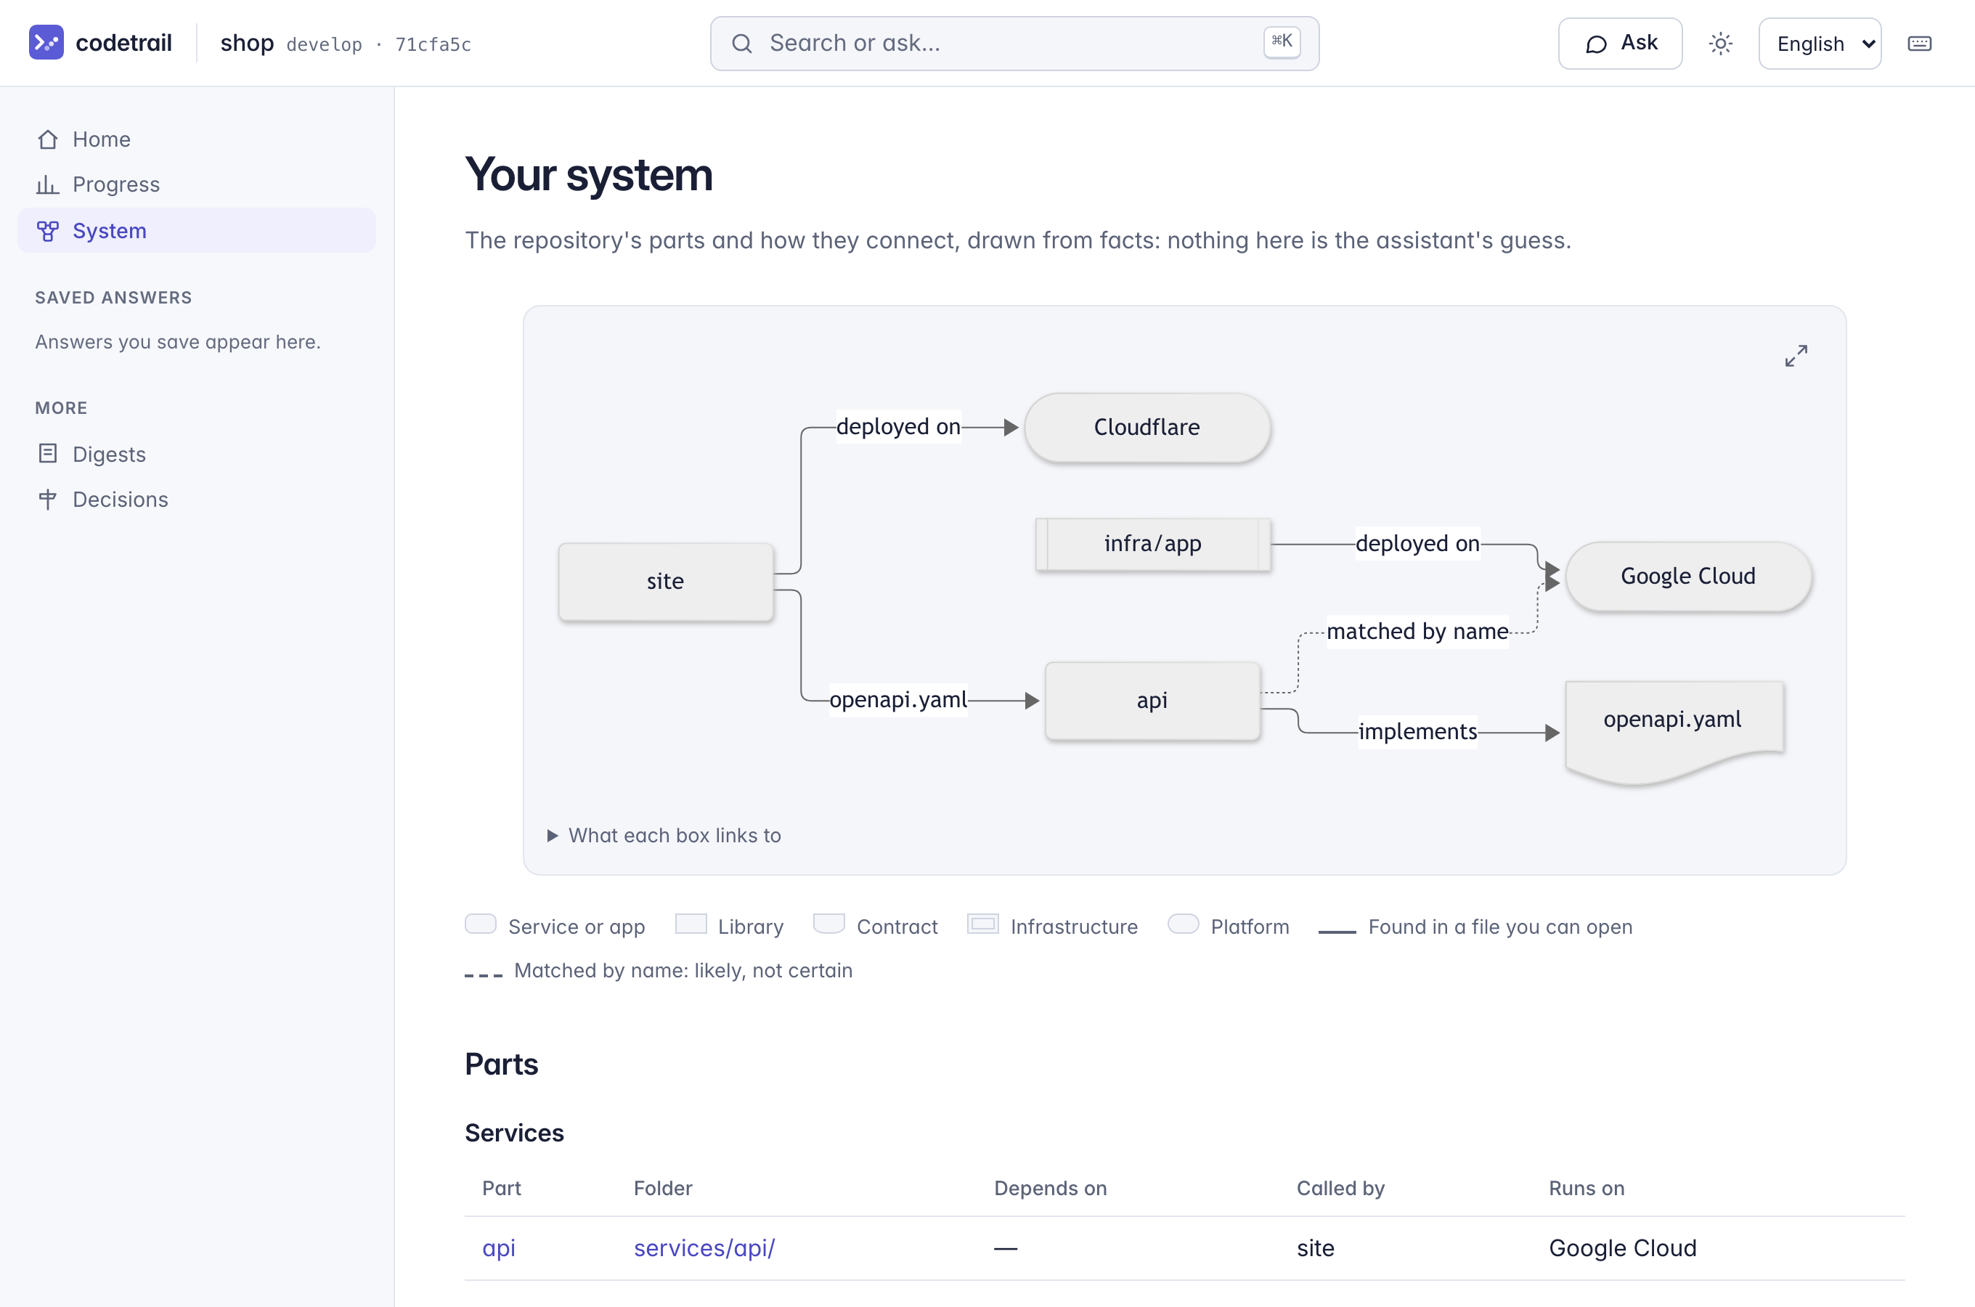Click the 'Called by' column header
The image size is (1975, 1307).
[x=1340, y=1188]
